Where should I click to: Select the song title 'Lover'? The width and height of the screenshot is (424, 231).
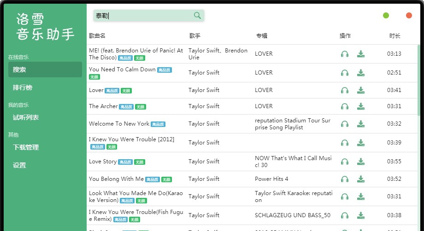pyautogui.click(x=96, y=90)
